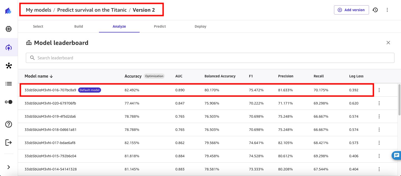Open the asterisk-shaped icon in the sidebar
401x176 pixels.
(9, 66)
